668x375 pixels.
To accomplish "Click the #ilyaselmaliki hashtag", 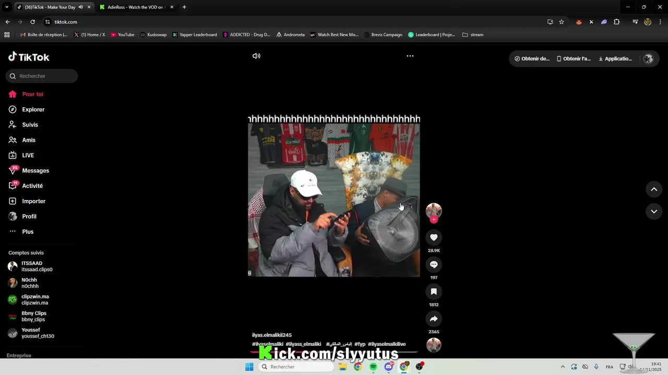I will point(268,344).
